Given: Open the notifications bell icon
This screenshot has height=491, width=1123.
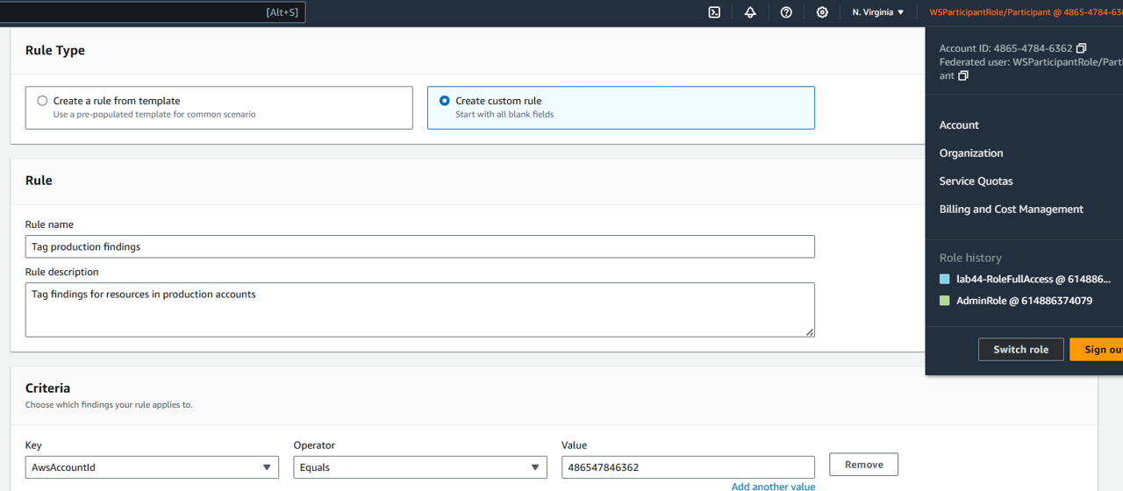Looking at the screenshot, I should (x=750, y=12).
